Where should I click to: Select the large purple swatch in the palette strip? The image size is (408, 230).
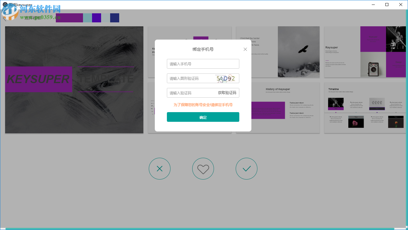pyautogui.click(x=69, y=18)
